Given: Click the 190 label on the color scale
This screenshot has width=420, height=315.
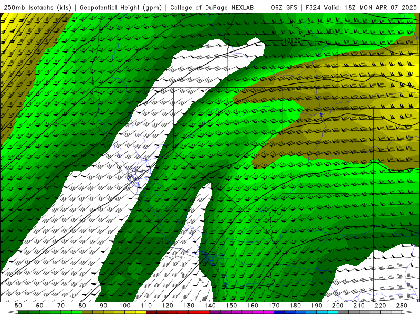Looking at the screenshot, I should pyautogui.click(x=317, y=306).
